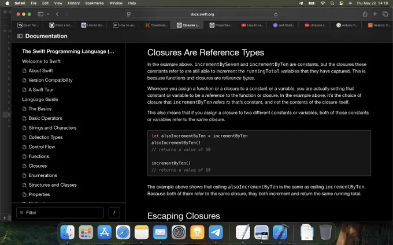Image resolution: width=393 pixels, height=245 pixels.
Task: Open the File menu
Action: click(34, 3)
